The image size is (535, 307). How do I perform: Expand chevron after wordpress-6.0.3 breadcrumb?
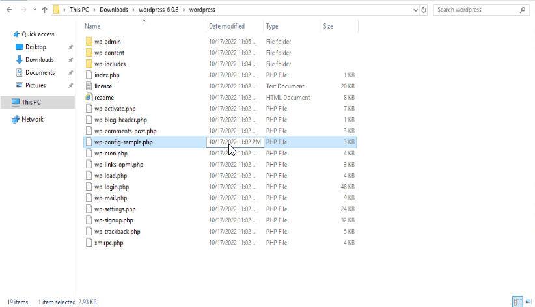click(184, 10)
